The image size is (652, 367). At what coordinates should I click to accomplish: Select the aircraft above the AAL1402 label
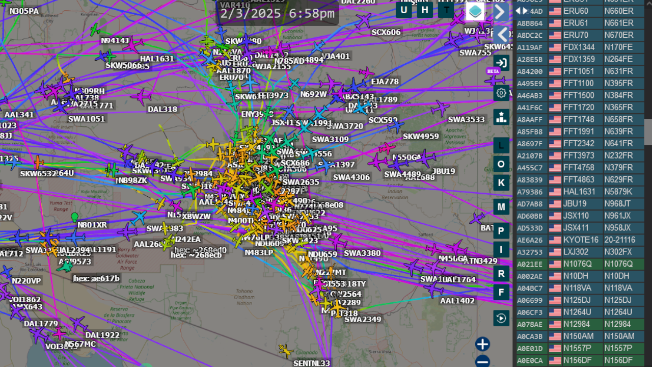pyautogui.click(x=433, y=289)
